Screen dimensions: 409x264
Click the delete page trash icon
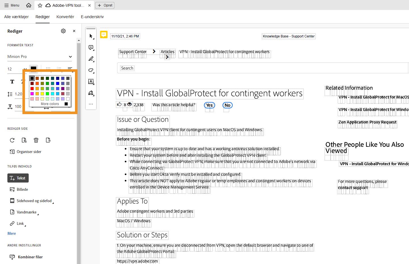[36, 140]
